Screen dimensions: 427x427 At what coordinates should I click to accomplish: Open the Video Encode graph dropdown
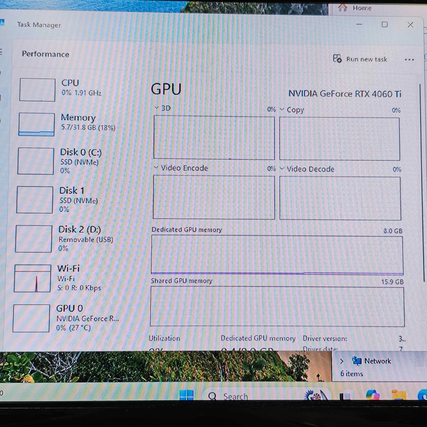pos(156,168)
